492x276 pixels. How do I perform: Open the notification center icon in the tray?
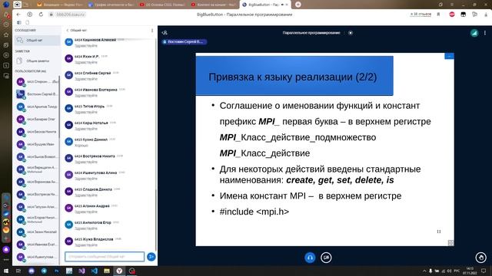(x=484, y=271)
